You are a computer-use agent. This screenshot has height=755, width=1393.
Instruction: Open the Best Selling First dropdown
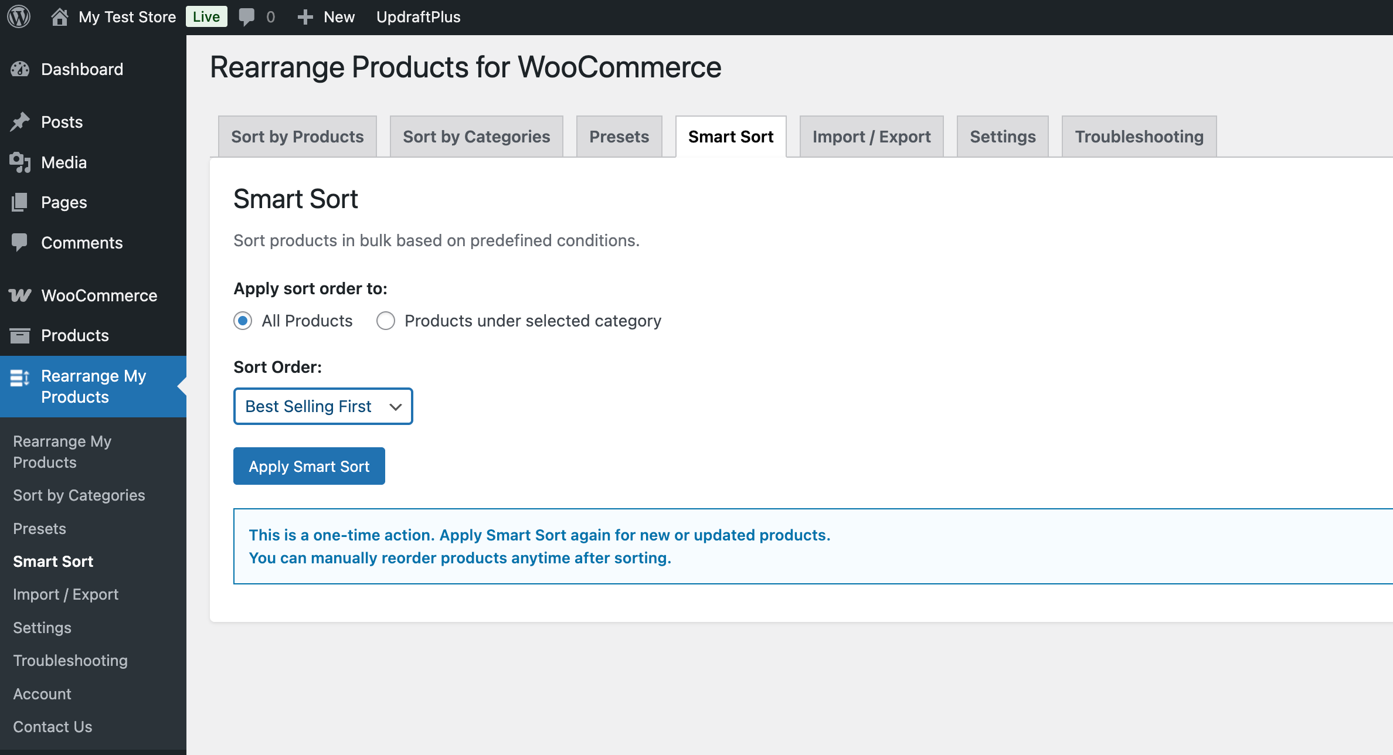coord(322,406)
